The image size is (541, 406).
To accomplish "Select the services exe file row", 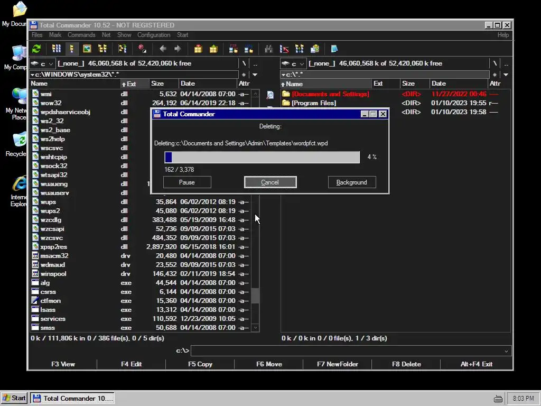I will click(x=139, y=319).
